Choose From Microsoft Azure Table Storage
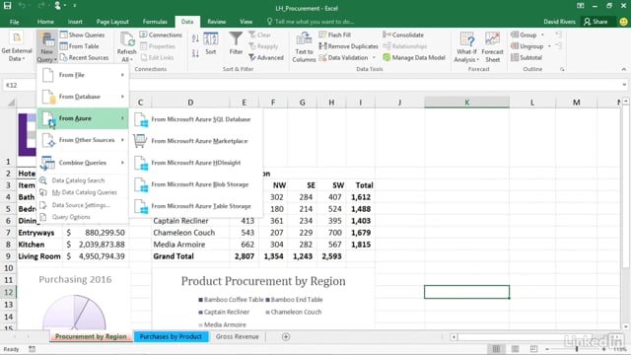This screenshot has width=631, height=355. (x=196, y=206)
